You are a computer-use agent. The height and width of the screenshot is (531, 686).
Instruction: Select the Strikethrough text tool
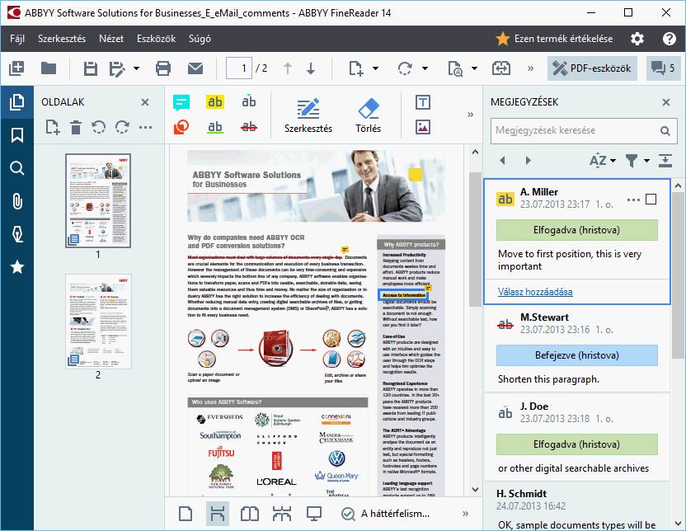pyautogui.click(x=248, y=127)
